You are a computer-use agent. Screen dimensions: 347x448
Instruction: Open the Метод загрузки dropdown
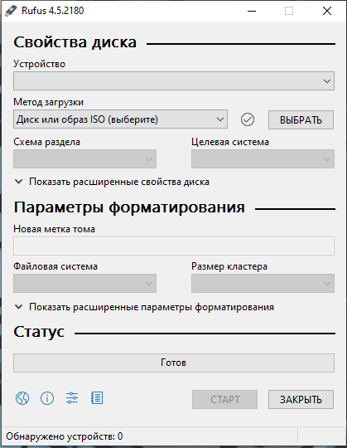[120, 119]
